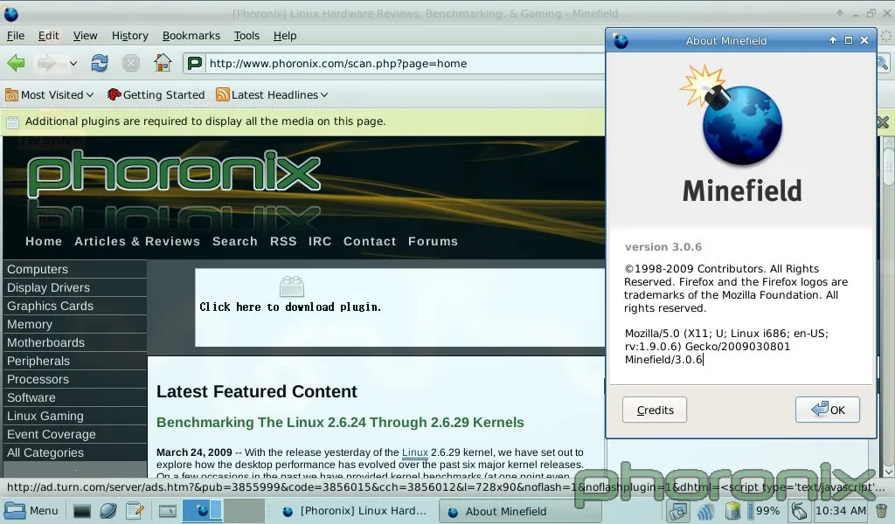Open the File menu
The image size is (895, 524).
[16, 35]
